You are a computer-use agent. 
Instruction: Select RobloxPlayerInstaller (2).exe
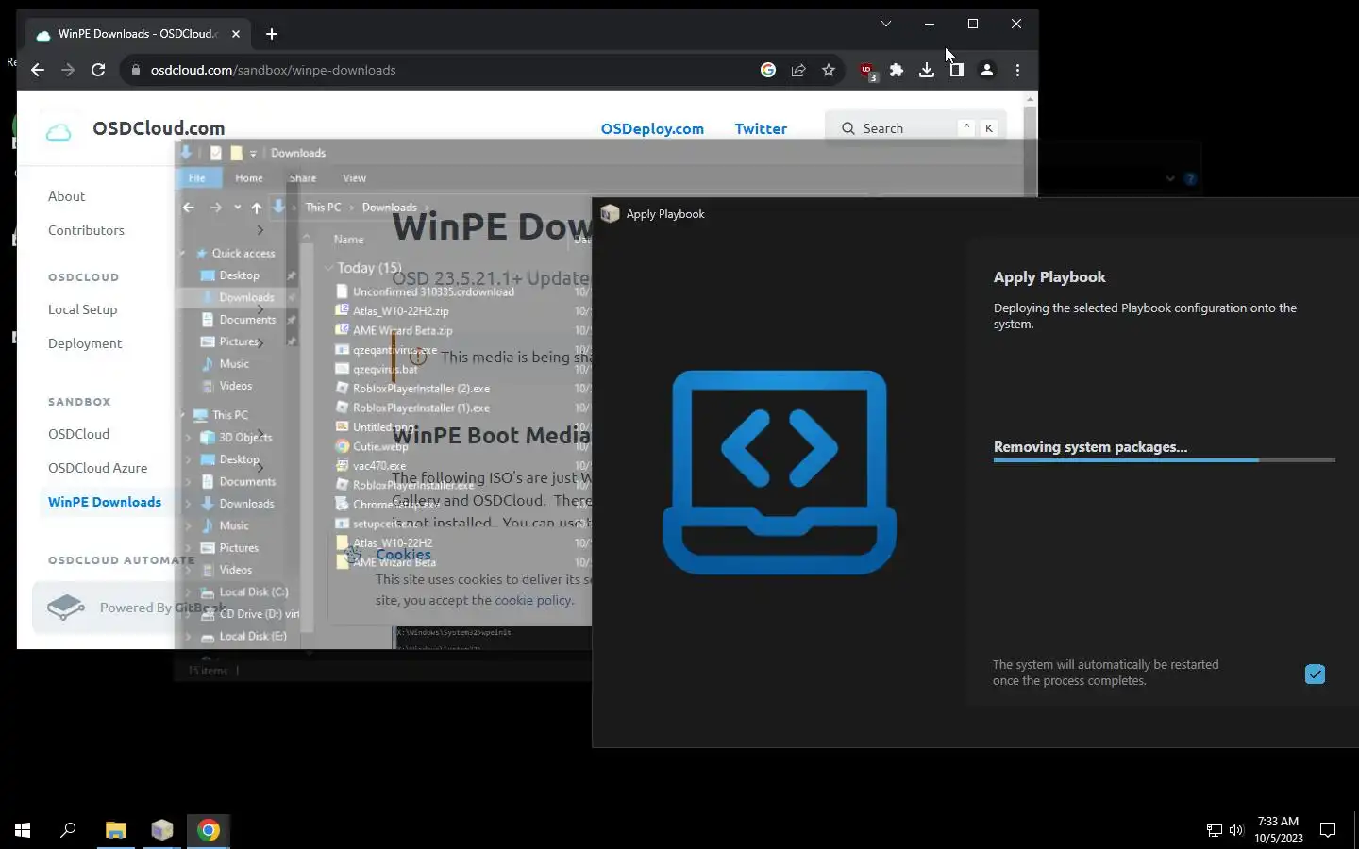[x=421, y=389]
